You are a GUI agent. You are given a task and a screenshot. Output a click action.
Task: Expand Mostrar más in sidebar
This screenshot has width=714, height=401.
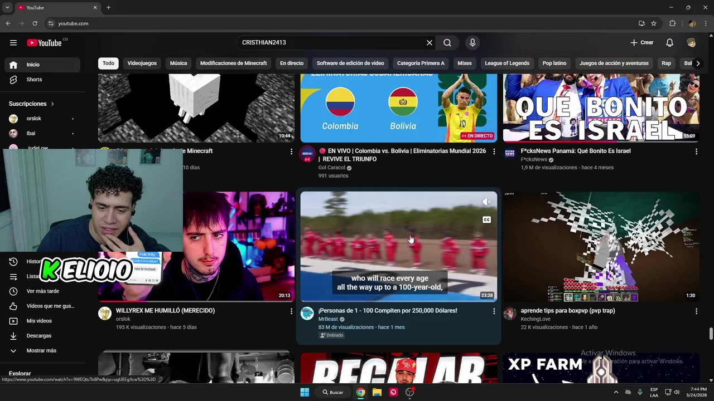[42, 351]
